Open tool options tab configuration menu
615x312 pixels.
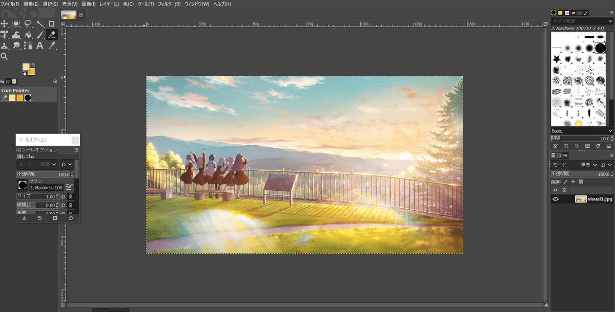76,150
